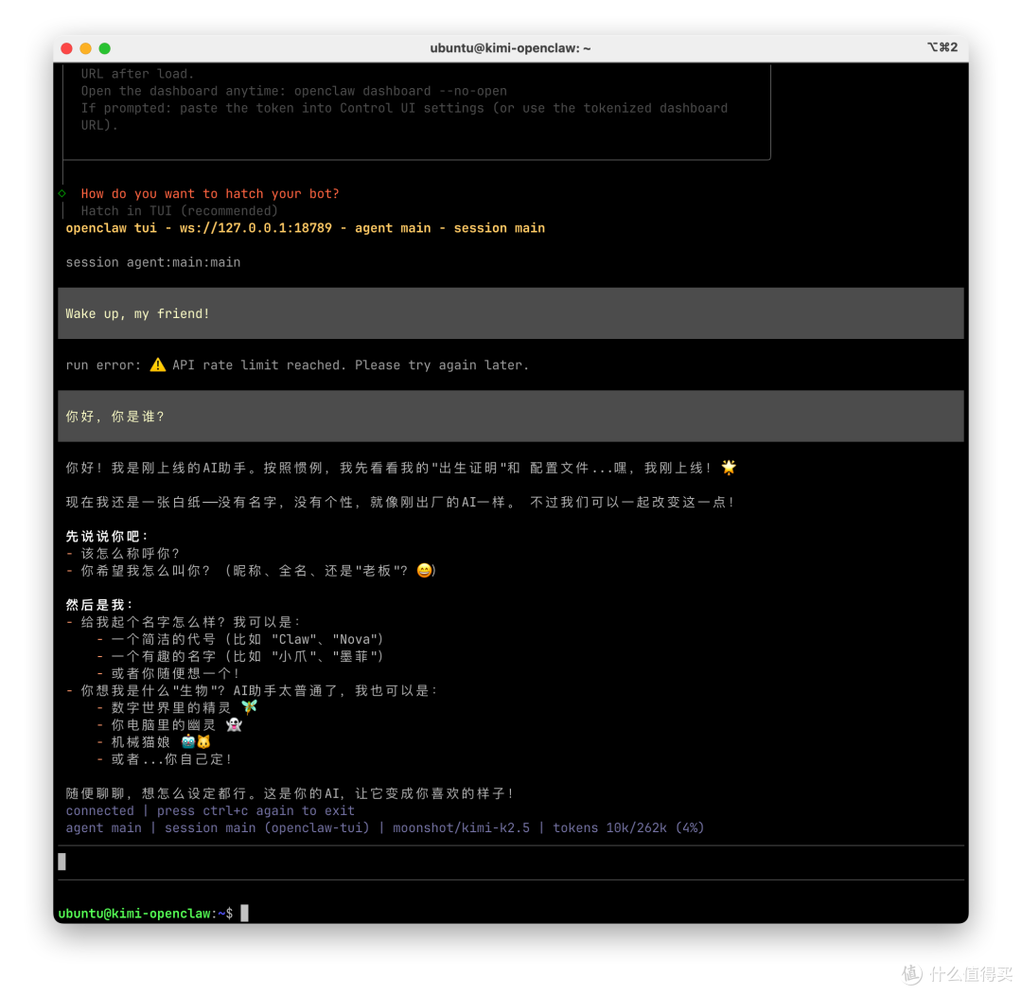The width and height of the screenshot is (1022, 995).
Task: Click the red close window button
Action: 66,48
